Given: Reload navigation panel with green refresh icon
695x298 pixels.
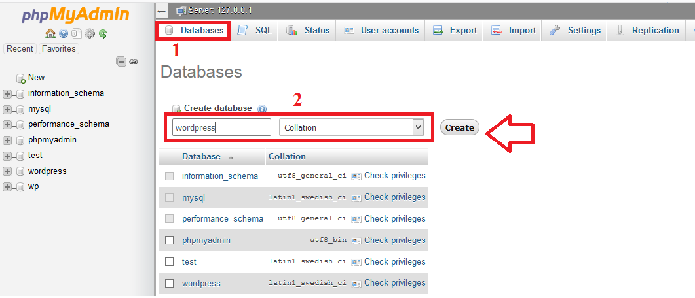Looking at the screenshot, I should (103, 33).
